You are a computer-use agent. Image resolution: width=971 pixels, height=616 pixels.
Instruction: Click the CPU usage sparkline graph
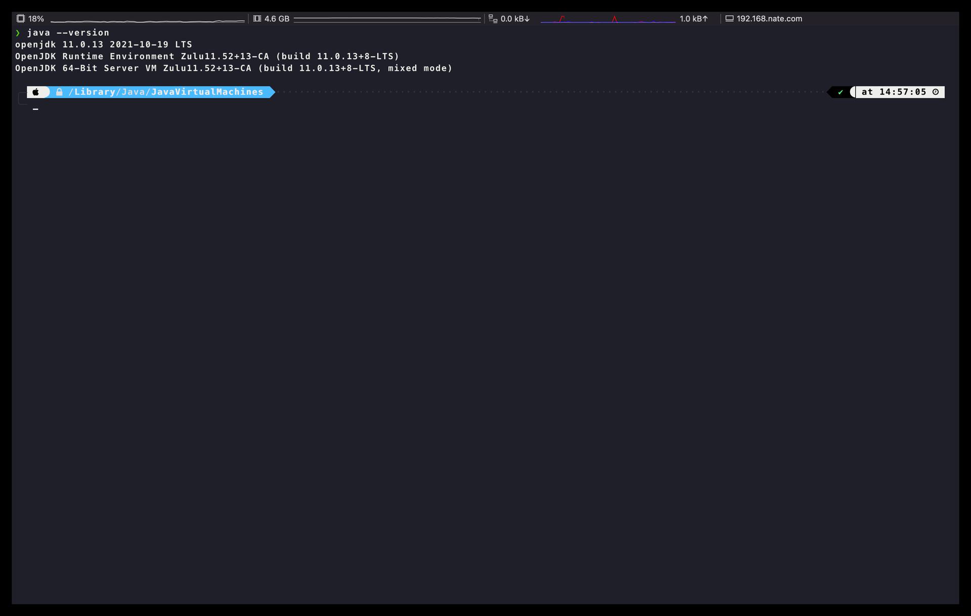pyautogui.click(x=147, y=20)
